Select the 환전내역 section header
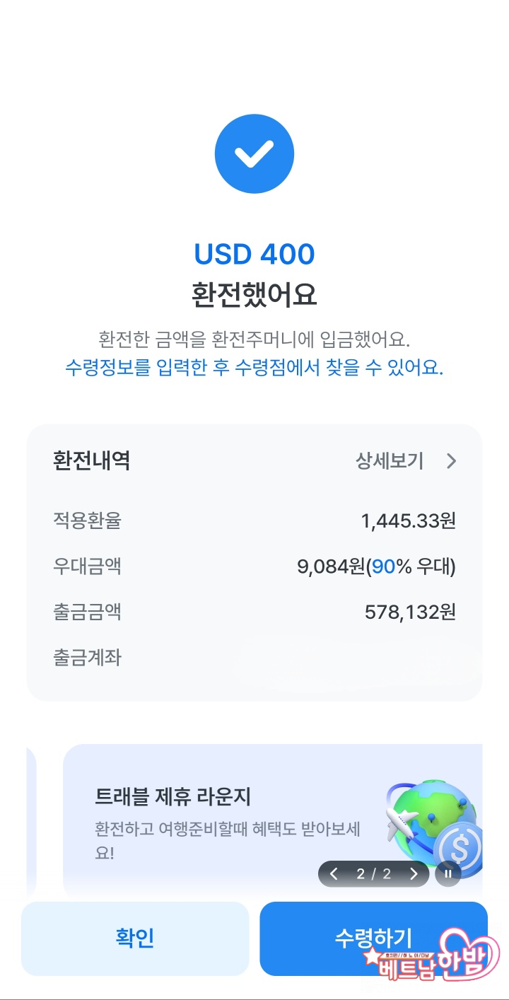Screen dimensions: 509x1000 point(91,461)
